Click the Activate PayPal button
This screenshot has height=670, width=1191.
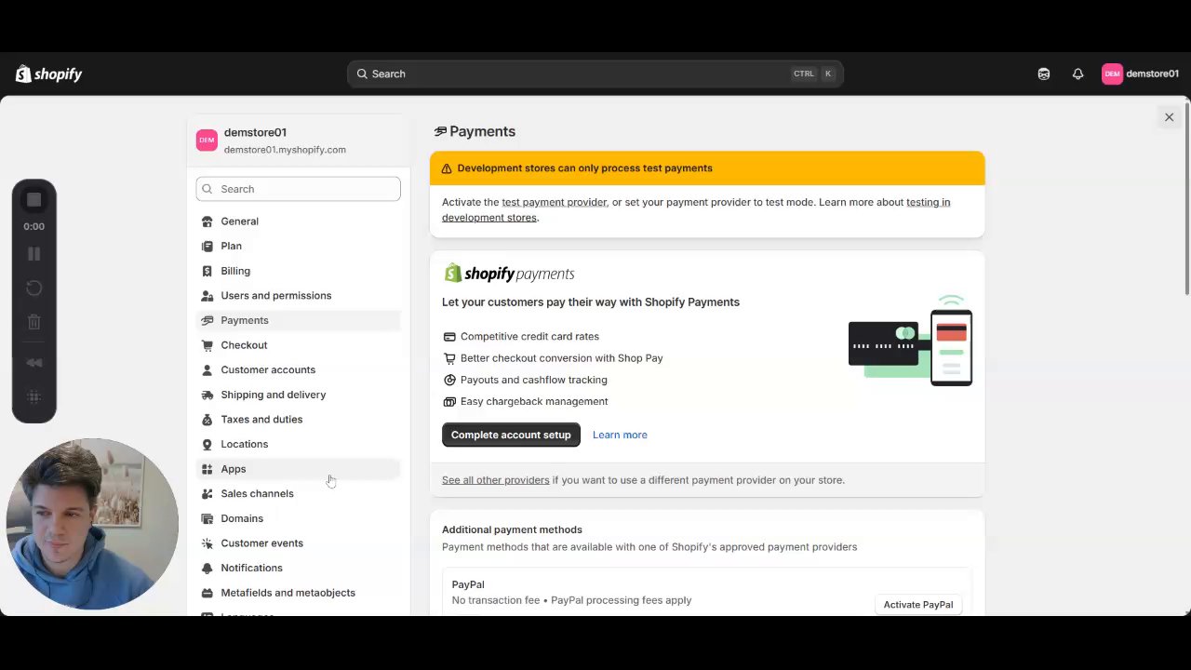[918, 605]
